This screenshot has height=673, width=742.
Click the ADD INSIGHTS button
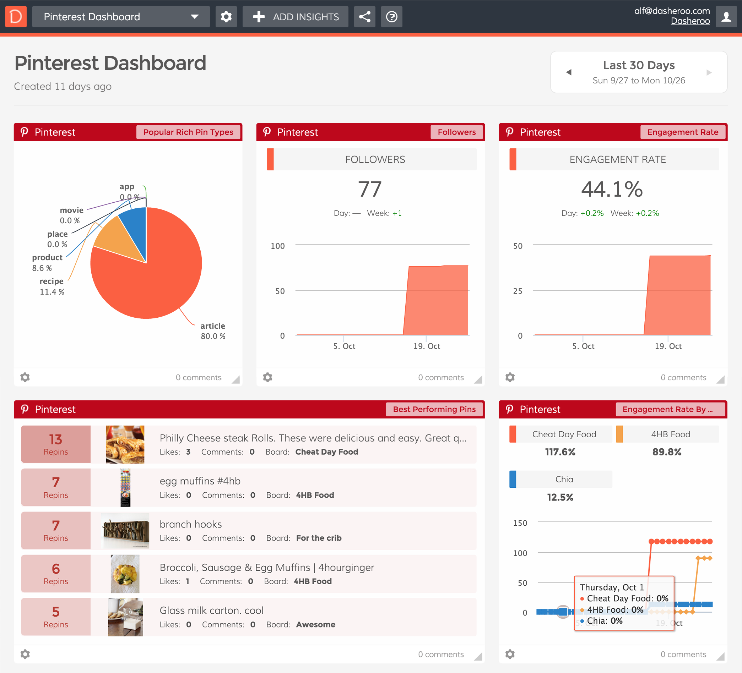[295, 17]
